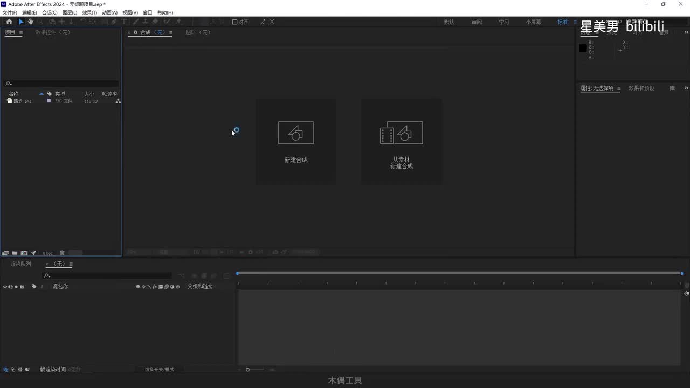Open the Project search options dropdown
The image size is (690, 388).
pos(9,84)
